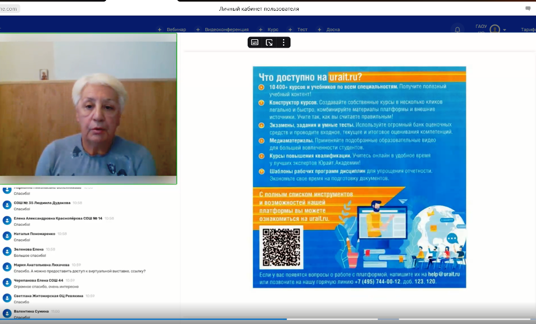Click the user profile avatar
Image resolution: width=536 pixels, height=324 pixels.
(x=495, y=30)
